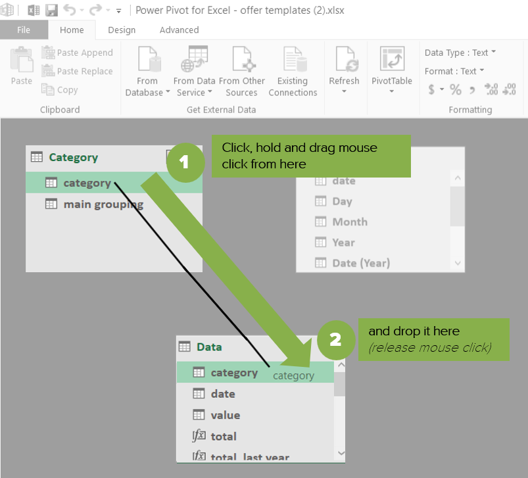Click scroll-up arrow in Data table
The height and width of the screenshot is (478, 528).
tap(341, 365)
